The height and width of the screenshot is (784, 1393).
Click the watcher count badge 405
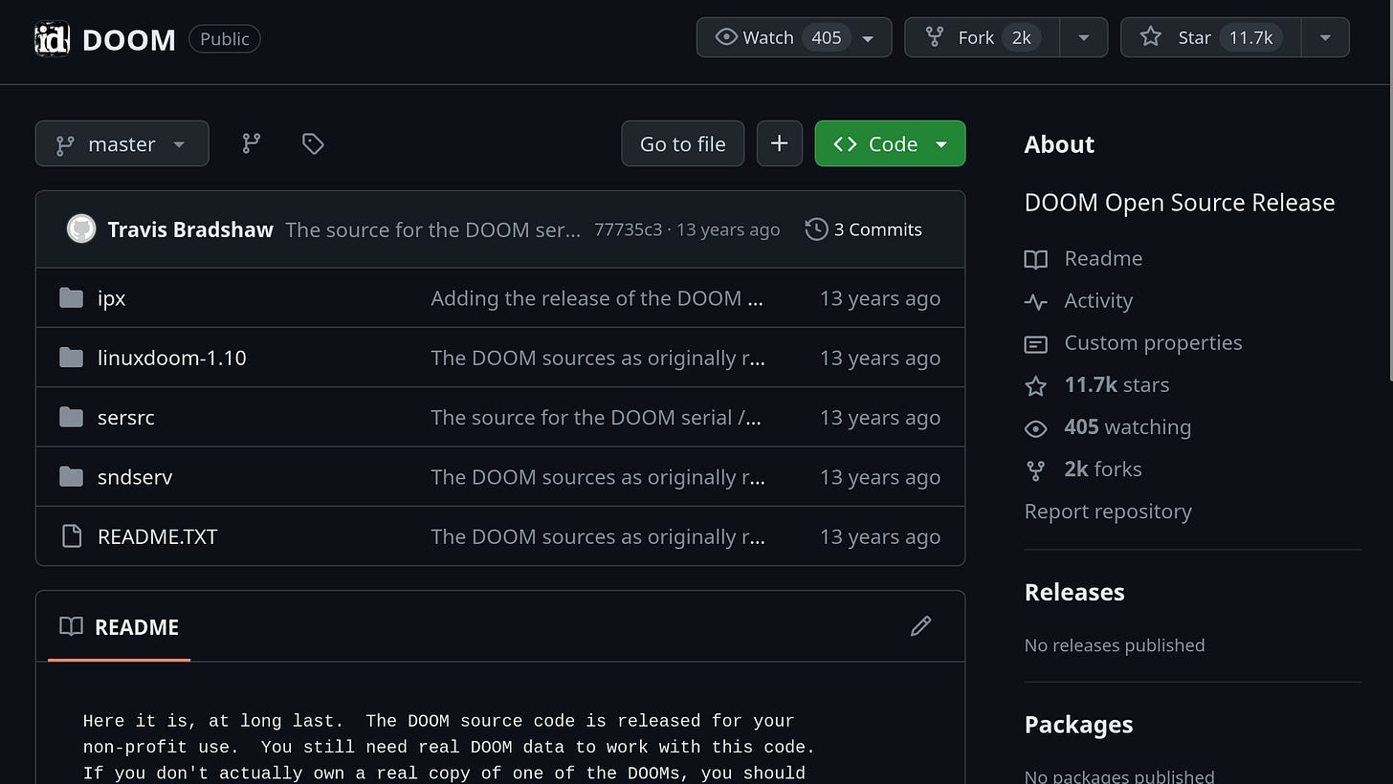(827, 37)
